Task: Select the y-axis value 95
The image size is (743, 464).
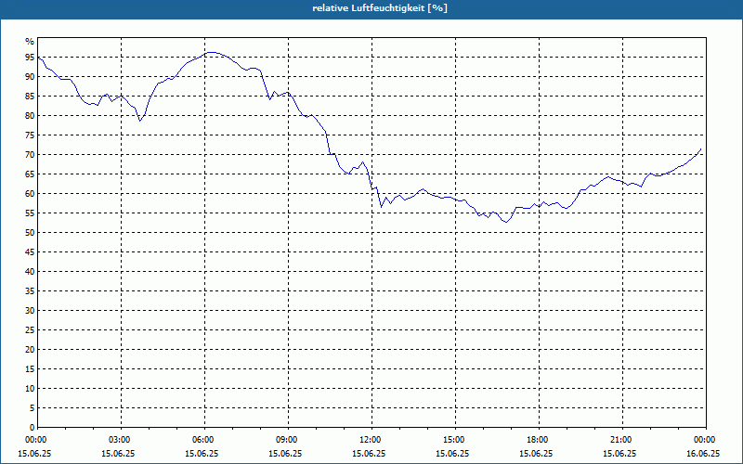Action: 30,58
